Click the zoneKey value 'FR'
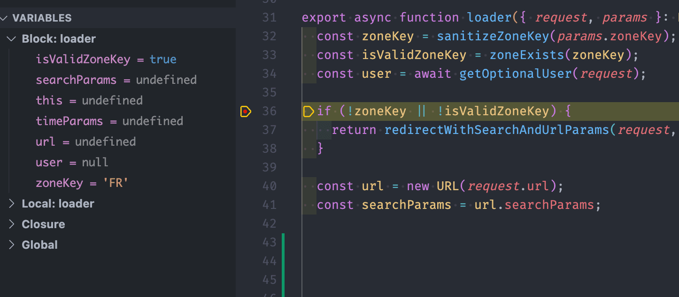The height and width of the screenshot is (297, 679). [116, 183]
